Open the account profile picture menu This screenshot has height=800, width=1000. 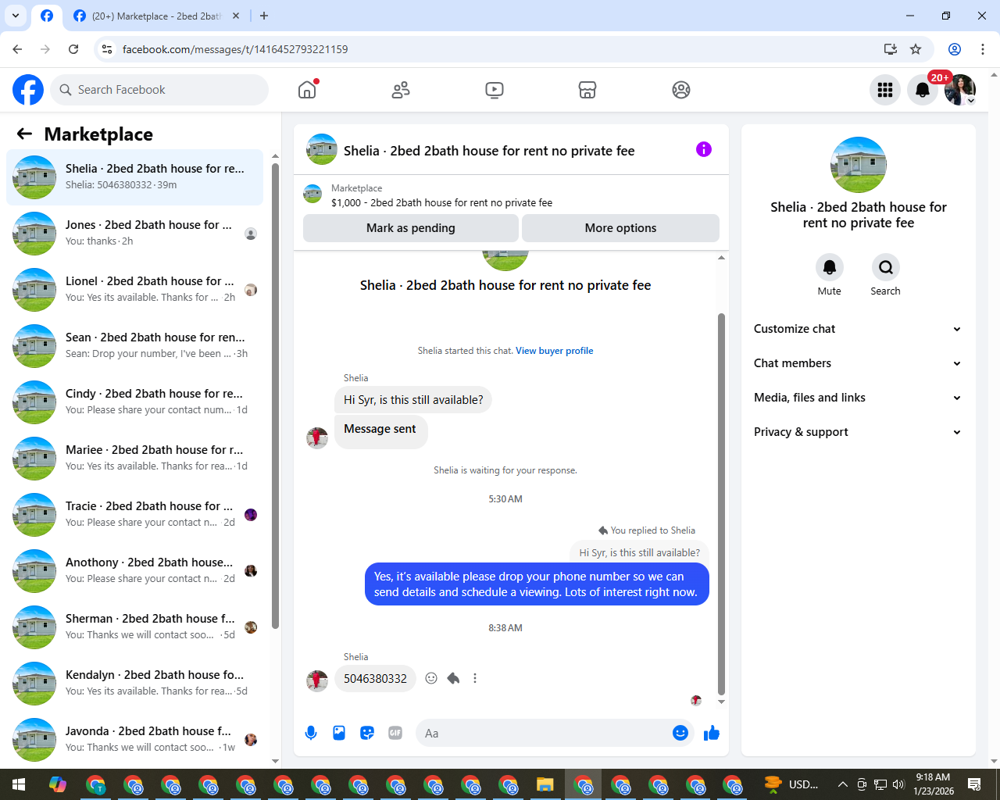point(960,90)
